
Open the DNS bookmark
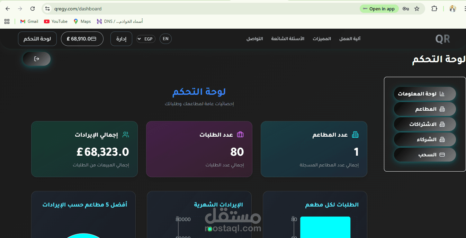pyautogui.click(x=120, y=21)
